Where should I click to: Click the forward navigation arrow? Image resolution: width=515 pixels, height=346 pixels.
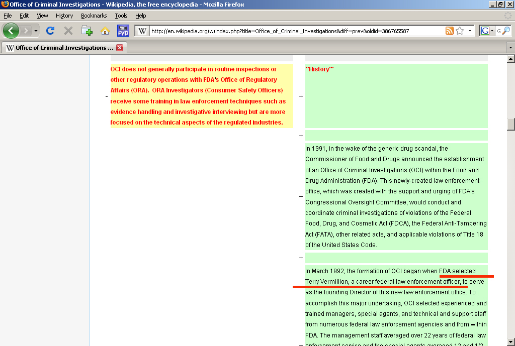click(26, 31)
